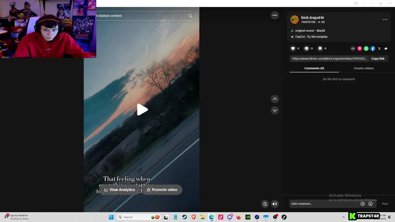This screenshot has width=395, height=222.
Task: Open View Analytics
Action: click(120, 190)
